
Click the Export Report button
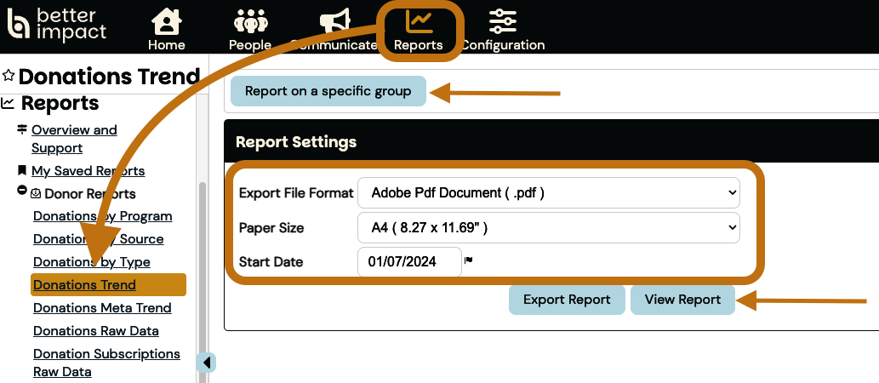point(567,300)
